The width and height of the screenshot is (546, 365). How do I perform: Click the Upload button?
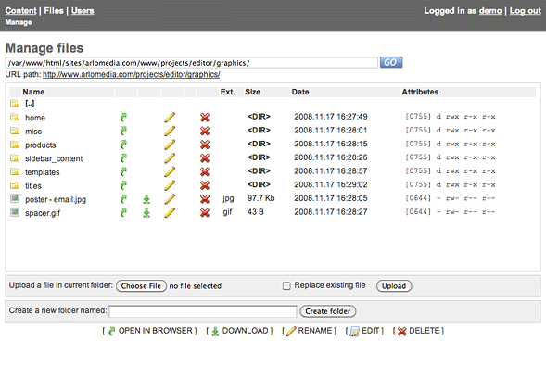(394, 286)
